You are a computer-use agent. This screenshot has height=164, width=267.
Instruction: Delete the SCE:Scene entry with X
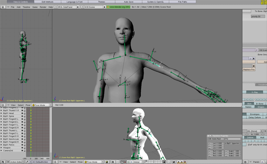coord(105,7)
